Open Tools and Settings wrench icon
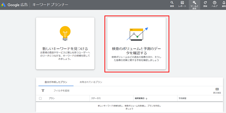The width and height of the screenshot is (226, 113). [194, 4]
